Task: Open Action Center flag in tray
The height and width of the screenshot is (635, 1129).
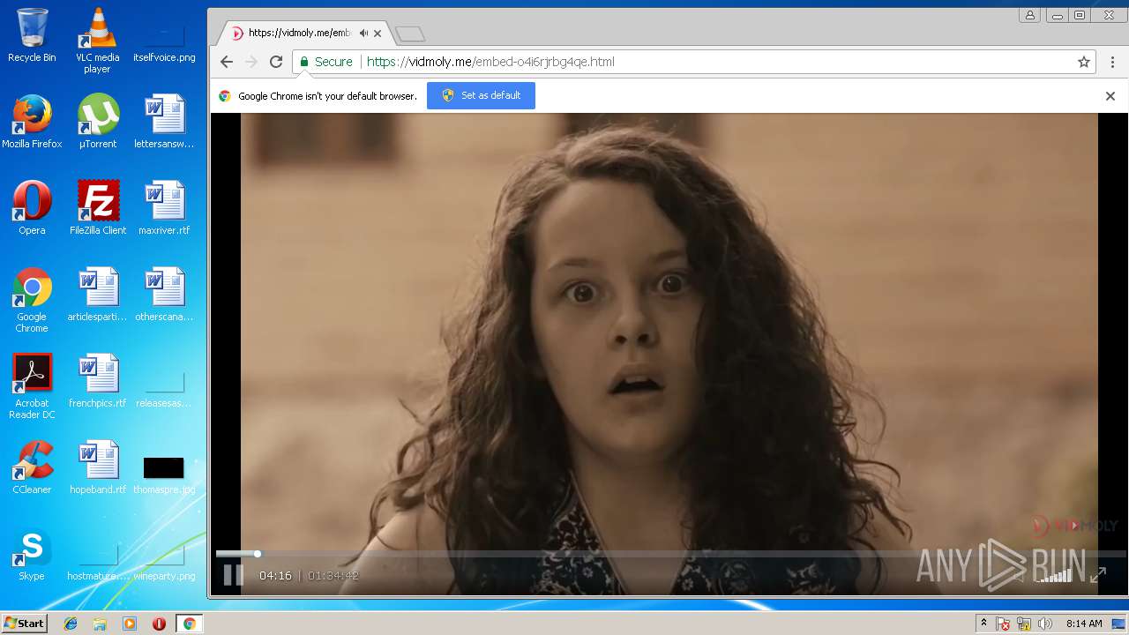Action: point(1003,624)
